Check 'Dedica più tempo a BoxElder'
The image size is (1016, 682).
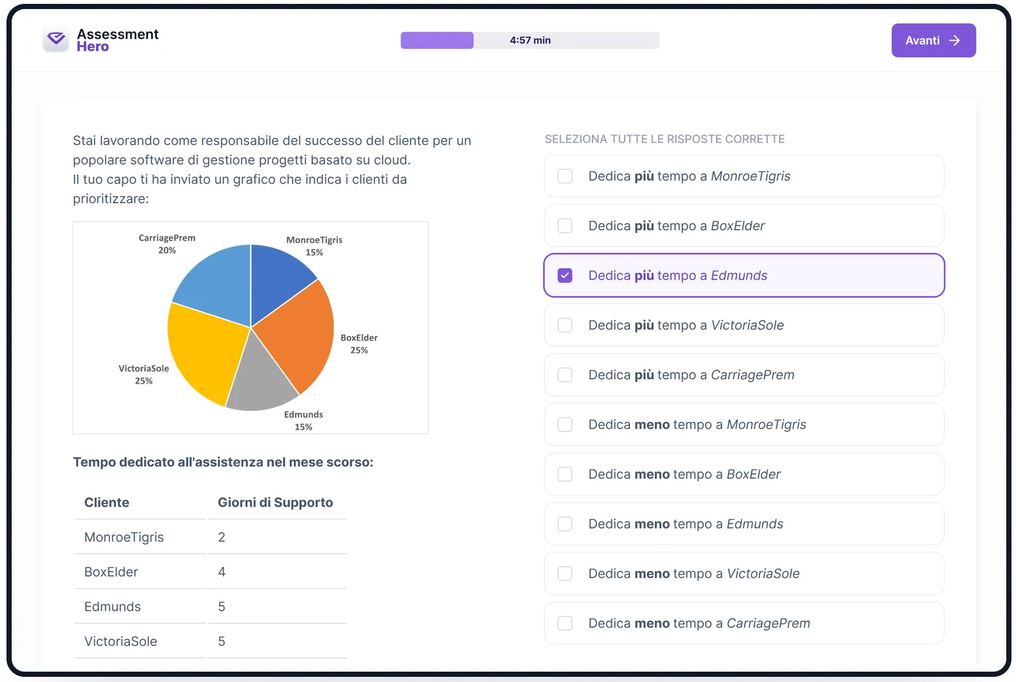pos(565,226)
